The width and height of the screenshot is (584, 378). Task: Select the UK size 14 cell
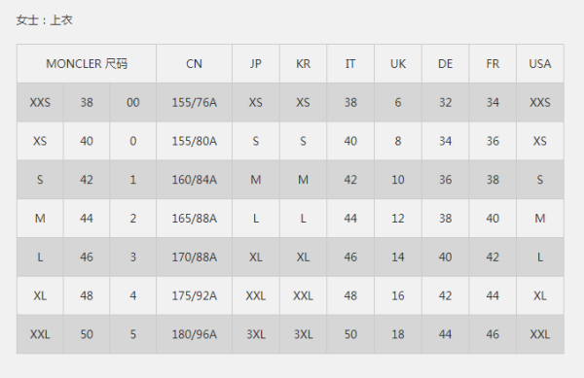pos(398,257)
